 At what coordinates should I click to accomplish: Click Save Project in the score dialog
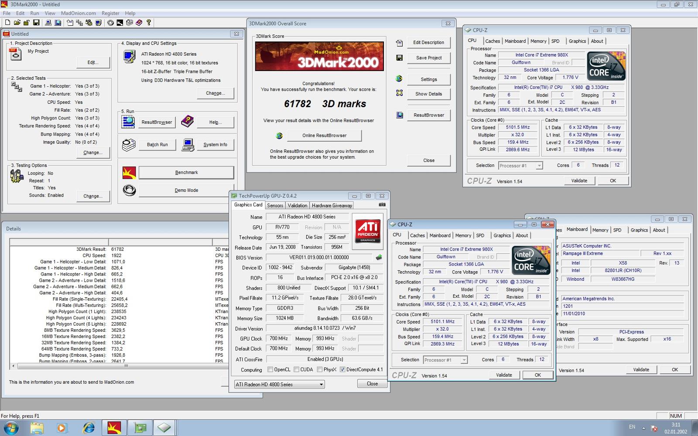[429, 58]
